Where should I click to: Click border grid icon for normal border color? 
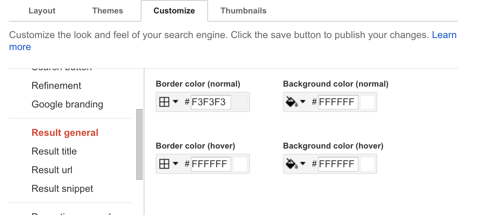tap(164, 102)
